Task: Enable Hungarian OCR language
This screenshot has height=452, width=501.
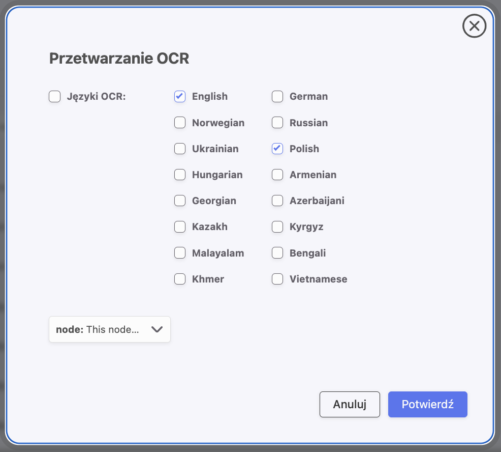Action: (x=180, y=175)
